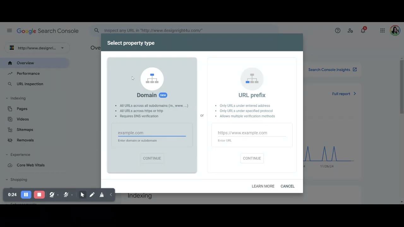Toggle the muted microphone in recorder
Screen dimensions: 404x227
pyautogui.click(x=66, y=195)
